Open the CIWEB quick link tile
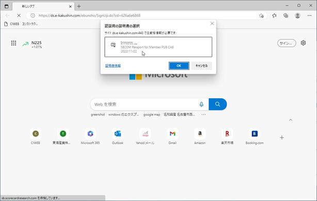This screenshot has width=317, height=201. [x=36, y=137]
